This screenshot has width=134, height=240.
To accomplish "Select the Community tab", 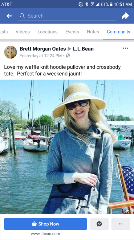I will tap(119, 32).
